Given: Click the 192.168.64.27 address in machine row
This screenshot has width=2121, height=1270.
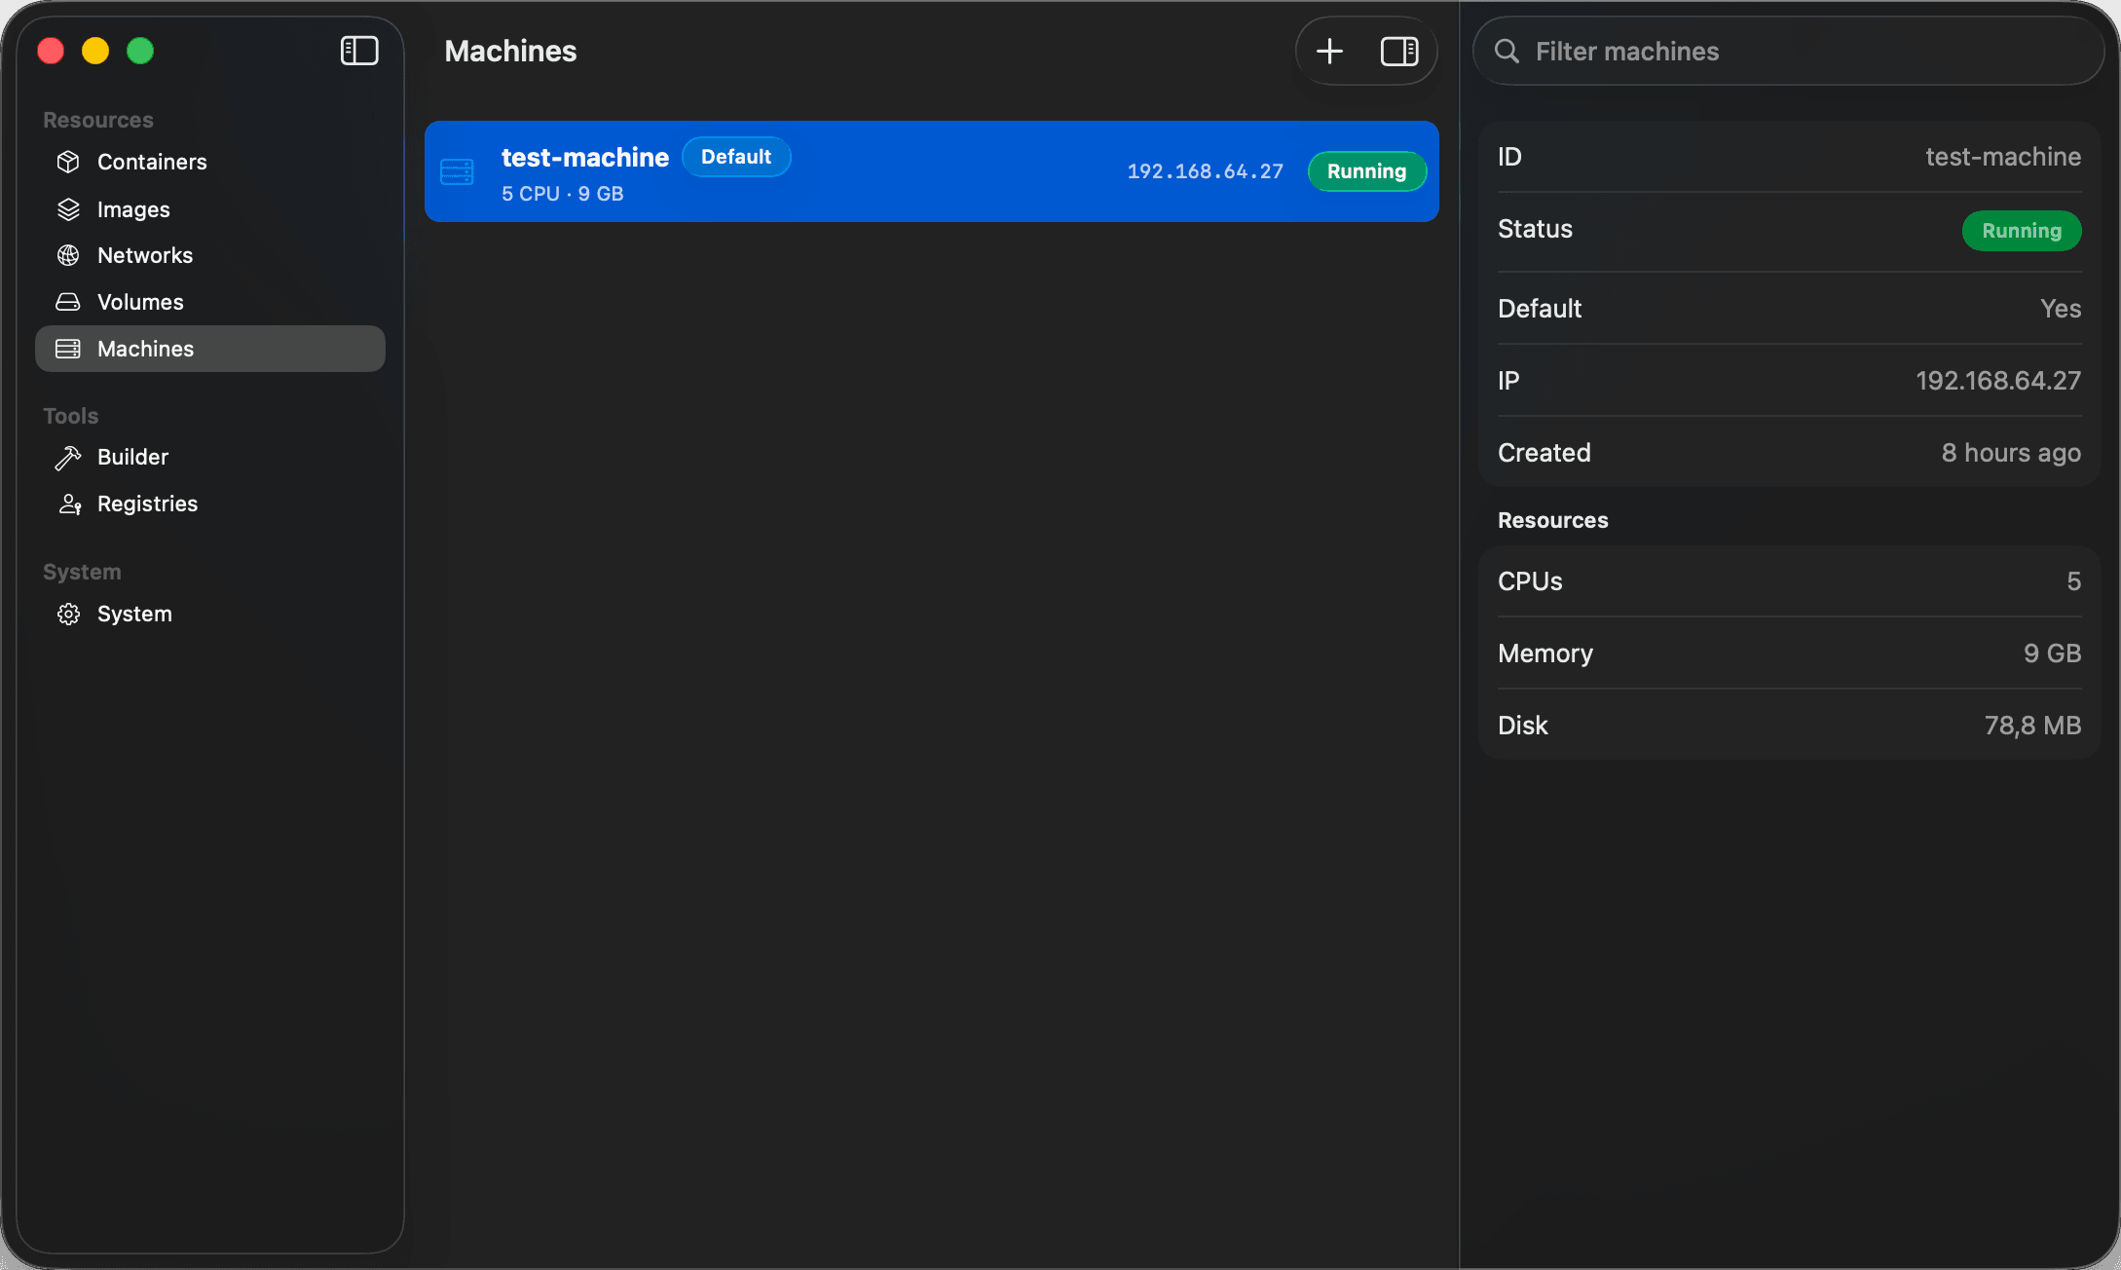Looking at the screenshot, I should coord(1205,171).
